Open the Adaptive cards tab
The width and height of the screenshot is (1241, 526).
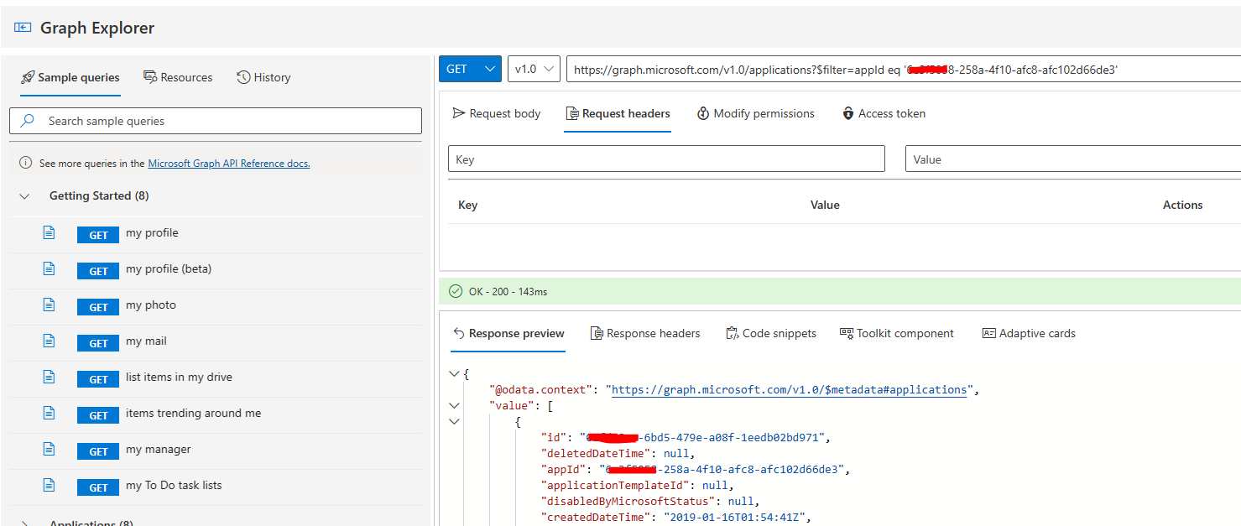(x=1029, y=333)
